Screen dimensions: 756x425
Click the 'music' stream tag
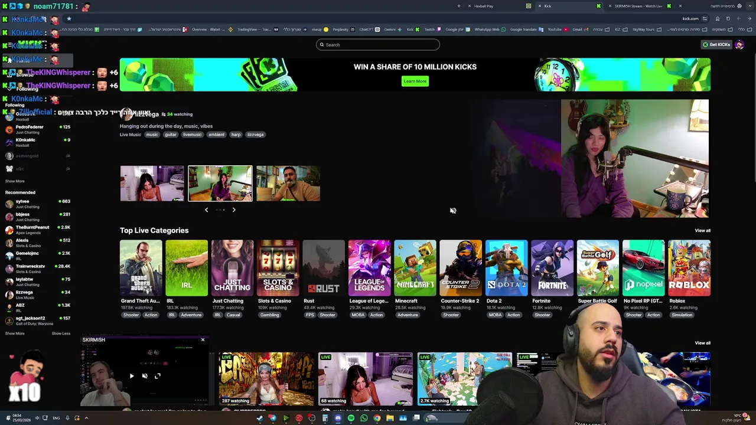click(x=152, y=135)
